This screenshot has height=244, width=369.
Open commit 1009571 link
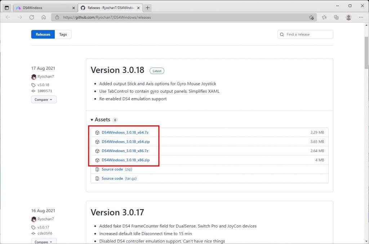coord(45,91)
